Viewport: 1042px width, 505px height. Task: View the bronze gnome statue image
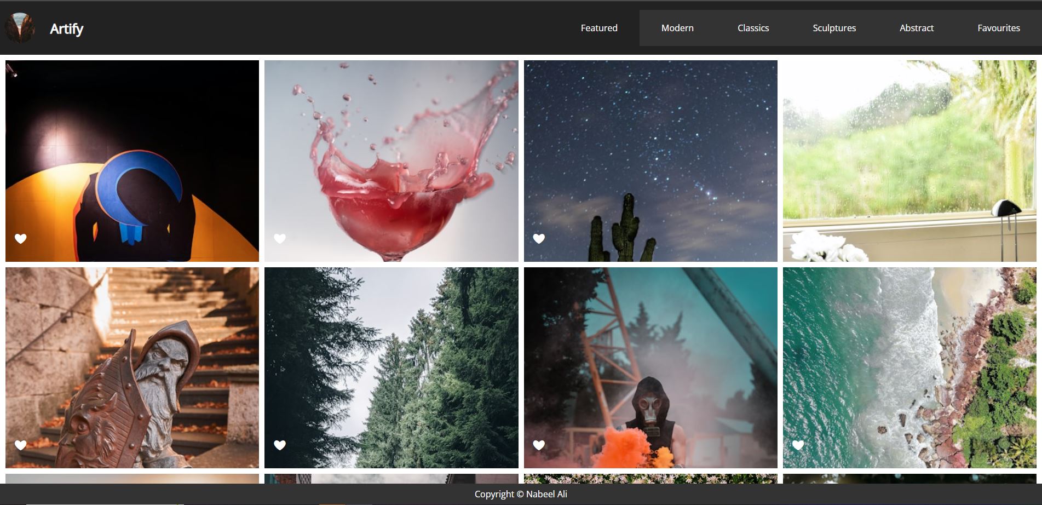click(132, 368)
